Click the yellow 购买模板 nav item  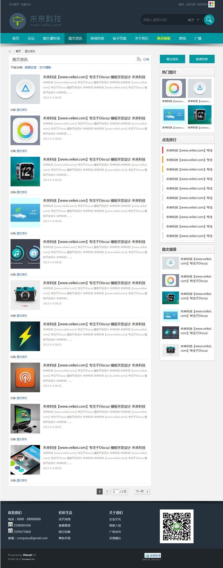[164, 39]
